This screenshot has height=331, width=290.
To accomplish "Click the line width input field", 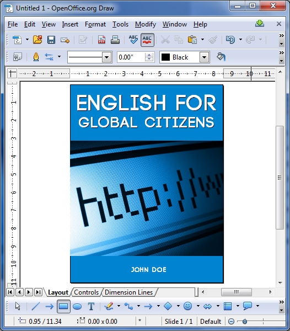I will click(x=131, y=57).
